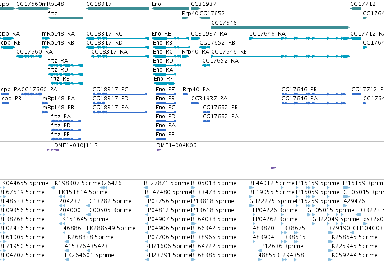Click EST RE44012.5prime
Image resolution: width=384 pixels, height=262 pixels.
(272, 183)
